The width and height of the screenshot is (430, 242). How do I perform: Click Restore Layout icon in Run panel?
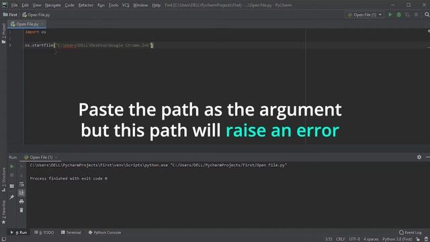point(12,186)
